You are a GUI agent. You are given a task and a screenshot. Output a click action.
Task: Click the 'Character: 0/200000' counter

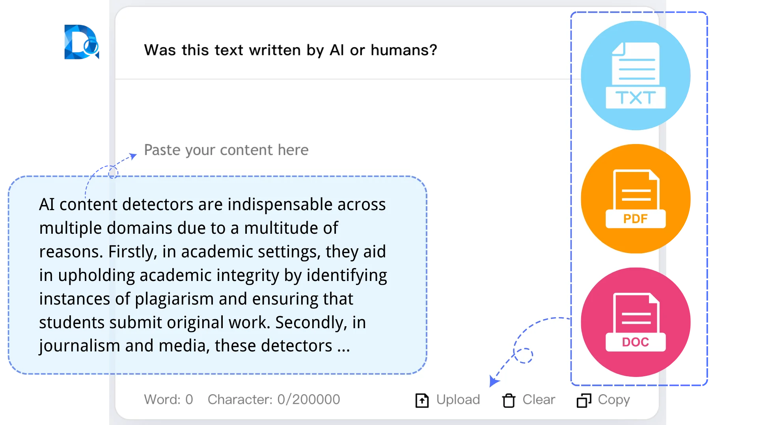coord(274,399)
